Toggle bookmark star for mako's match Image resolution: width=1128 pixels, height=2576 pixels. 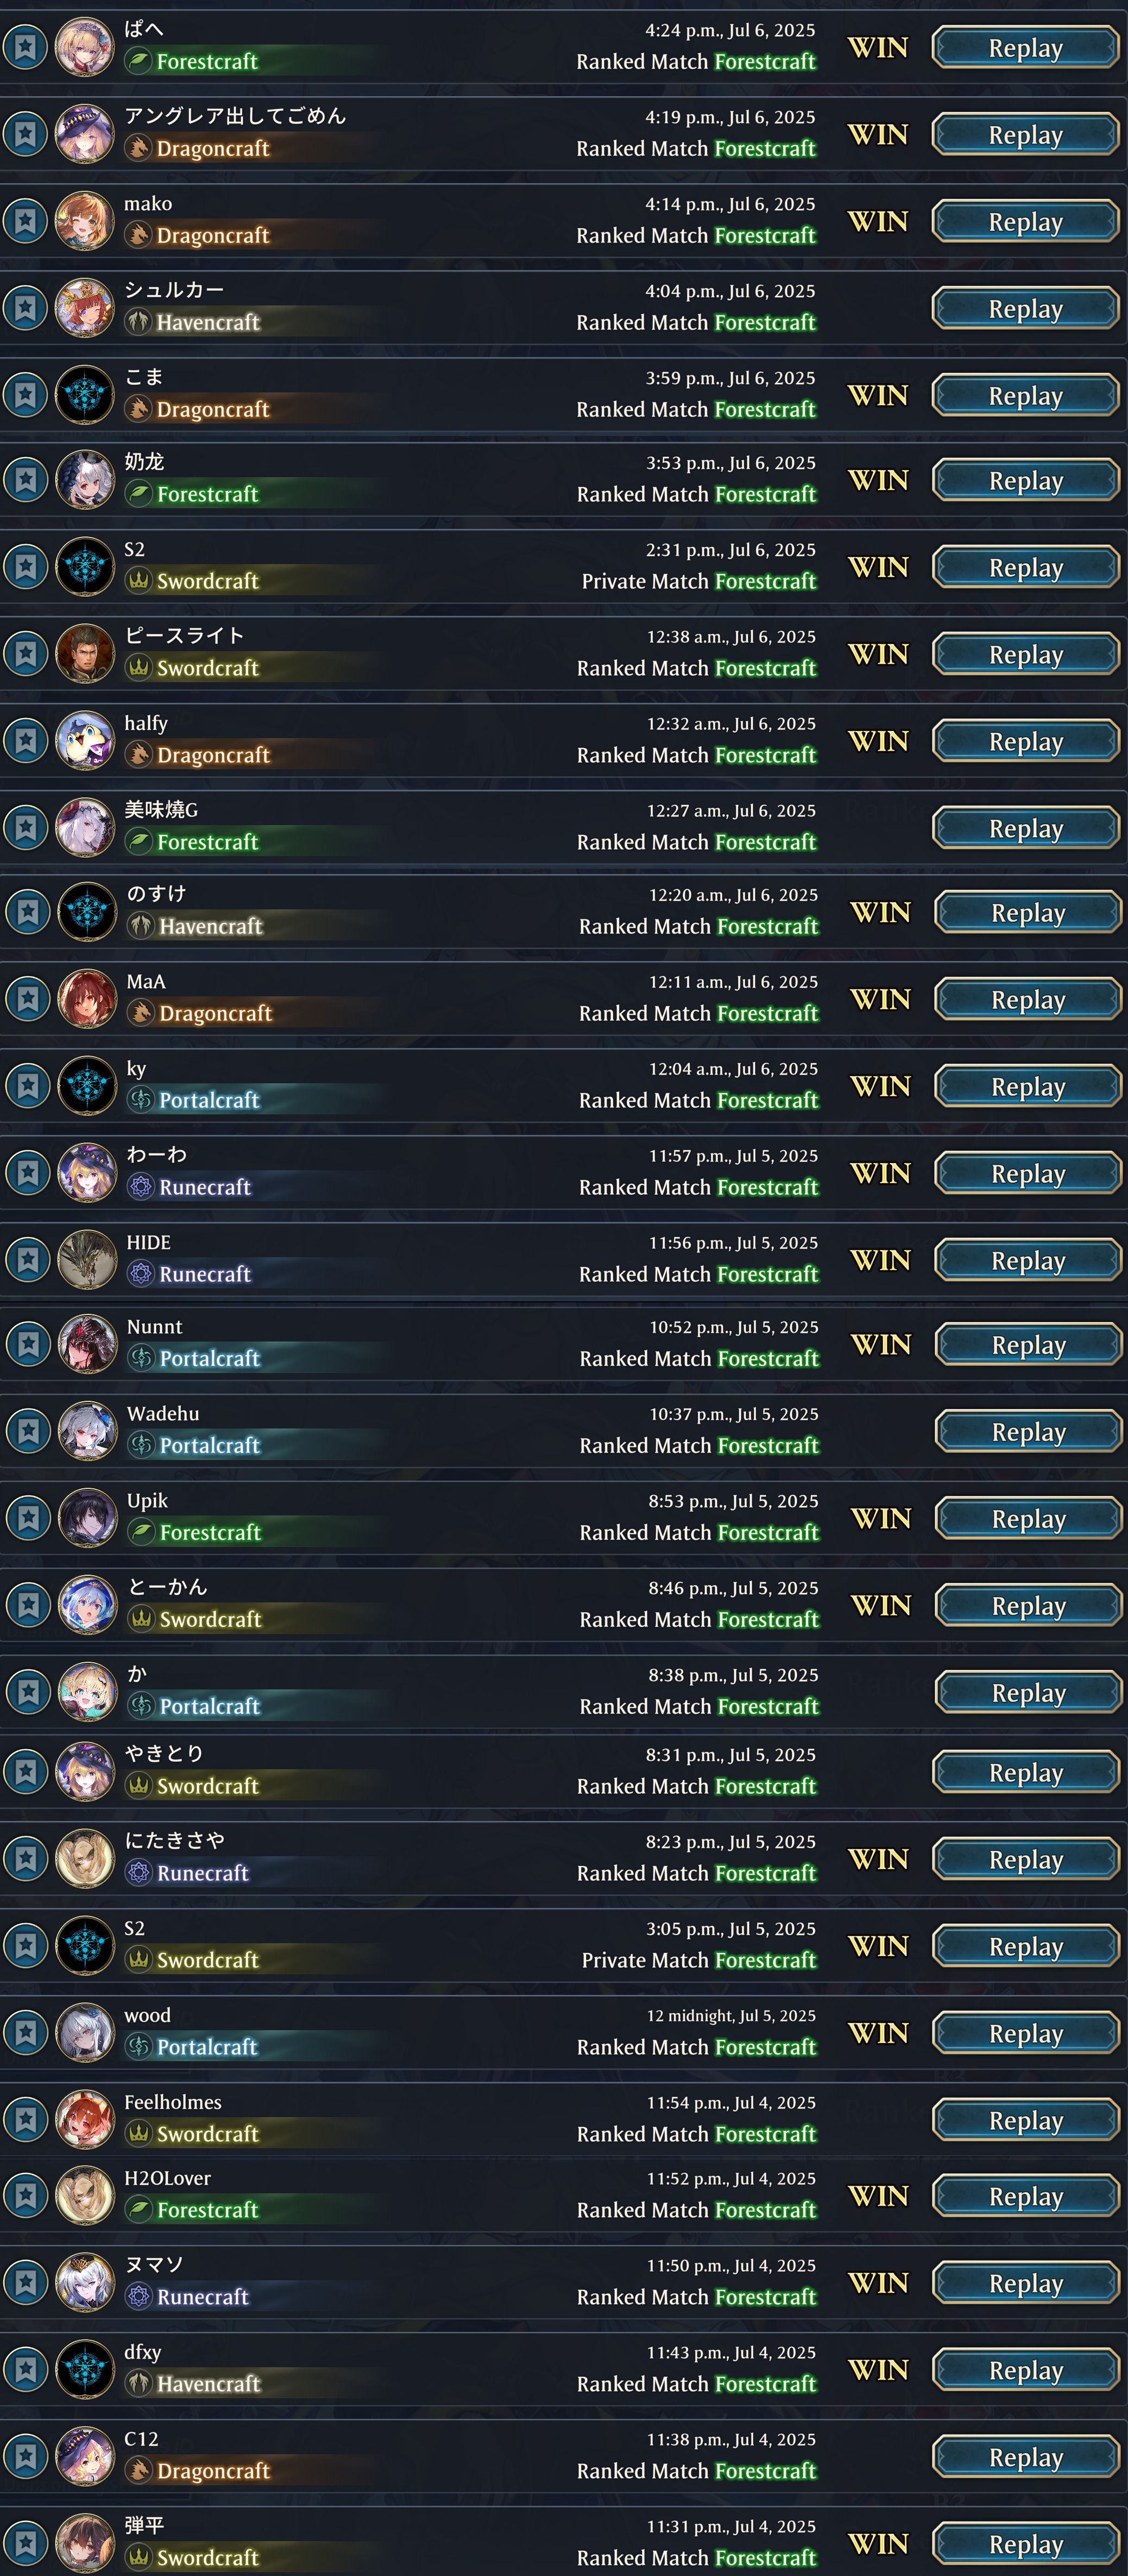[25, 220]
